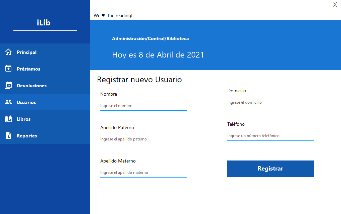Viewport: 341px width, 214px height.
Task: Go to the Préstamos section
Action: coord(45,69)
